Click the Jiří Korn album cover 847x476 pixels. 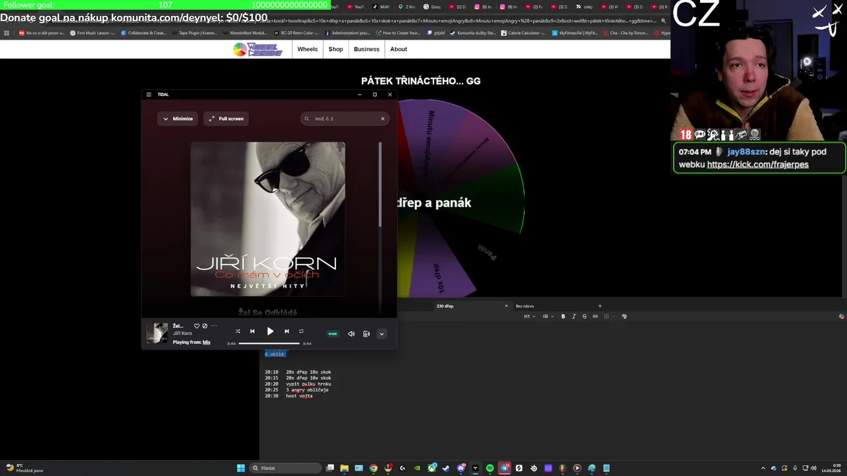click(x=267, y=219)
